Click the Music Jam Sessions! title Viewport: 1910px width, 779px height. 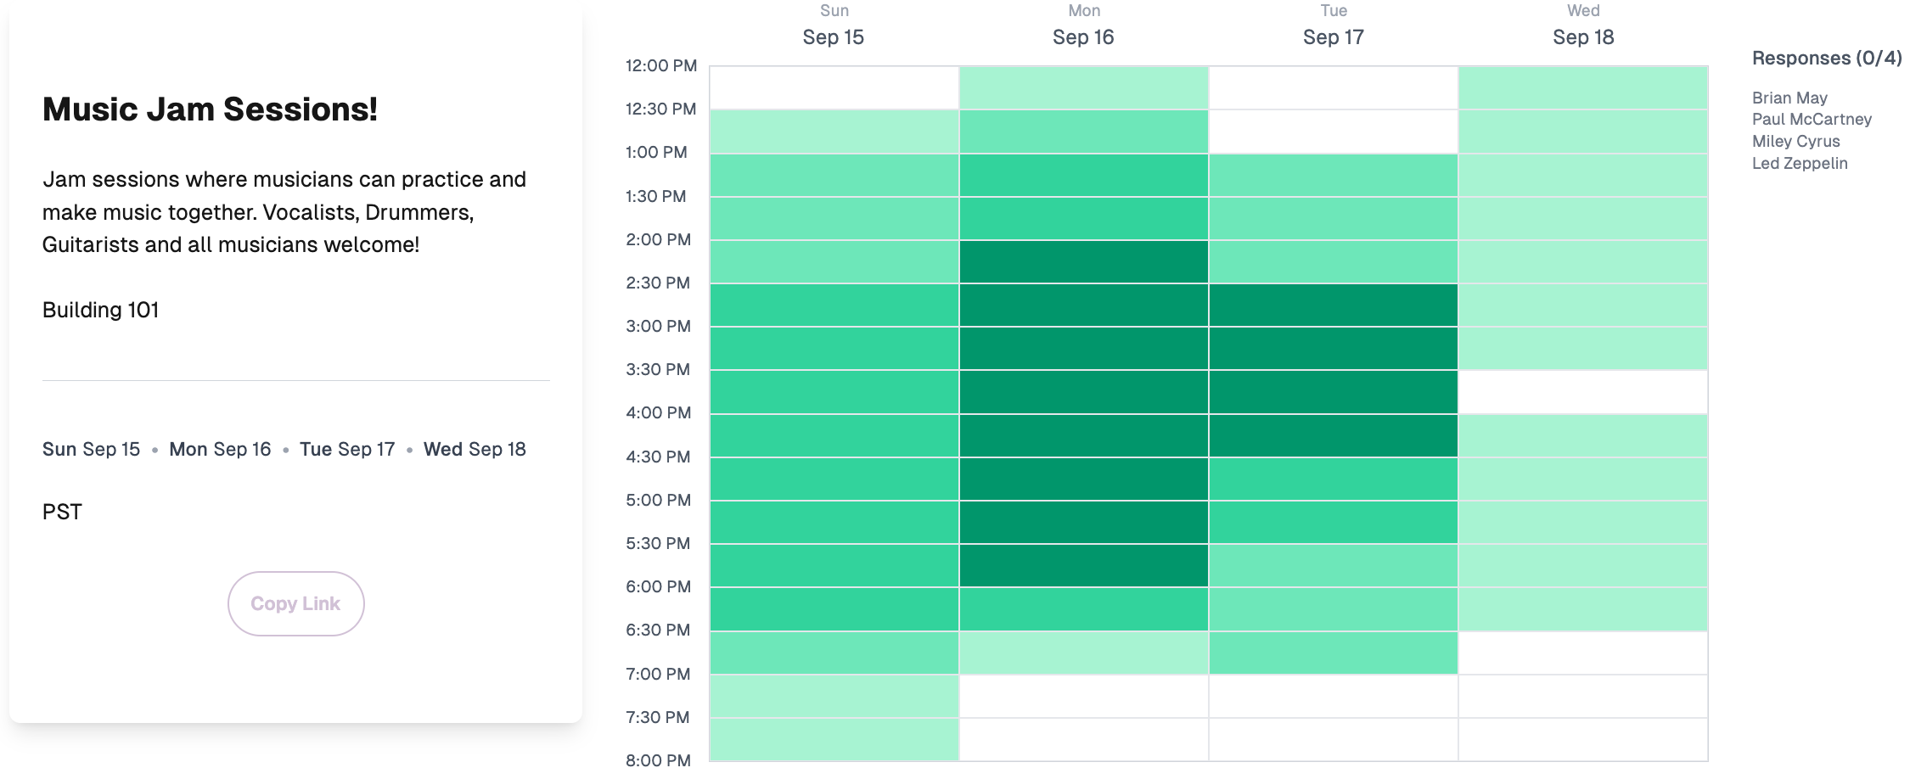pyautogui.click(x=210, y=109)
